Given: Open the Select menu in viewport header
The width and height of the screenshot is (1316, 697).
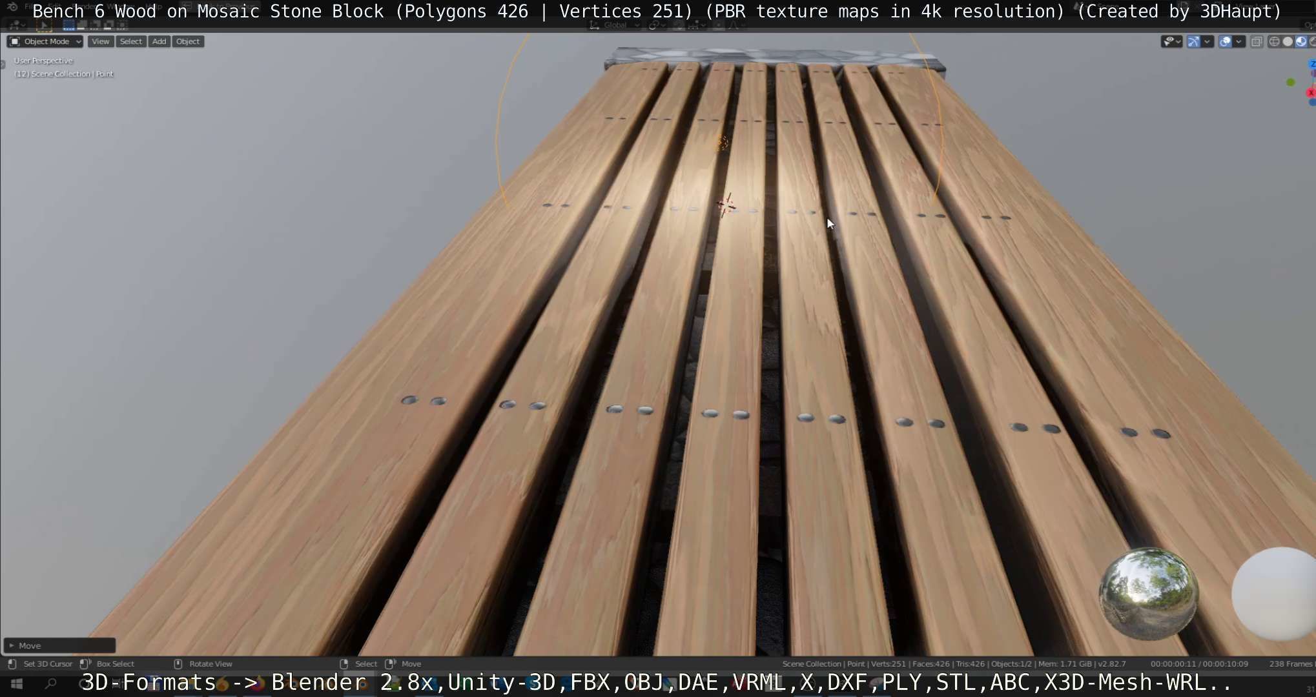Looking at the screenshot, I should (130, 41).
